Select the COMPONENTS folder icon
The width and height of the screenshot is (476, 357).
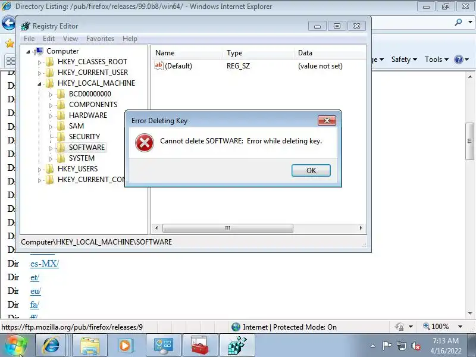pyautogui.click(x=61, y=105)
